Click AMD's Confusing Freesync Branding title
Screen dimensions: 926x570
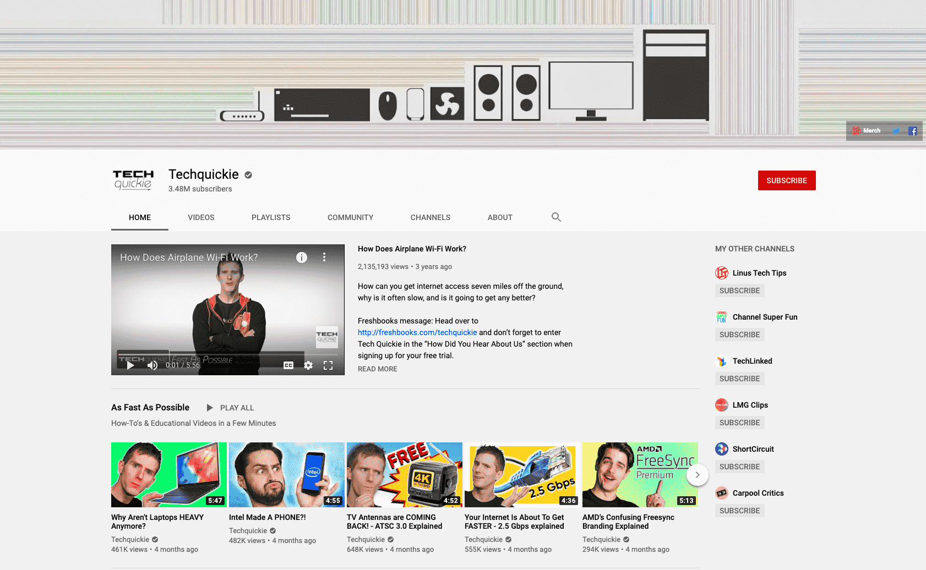point(628,522)
